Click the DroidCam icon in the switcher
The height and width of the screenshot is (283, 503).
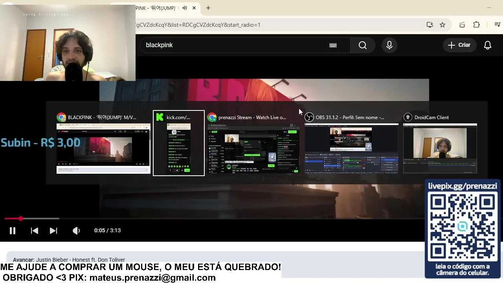[x=408, y=117]
